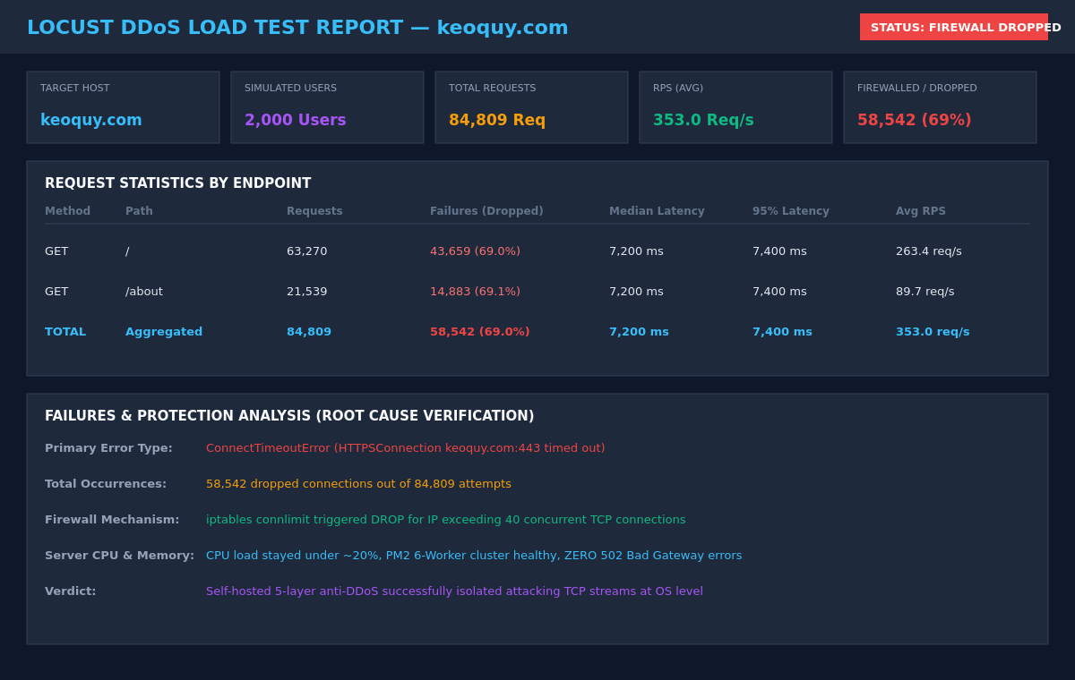This screenshot has width=1075, height=680.
Task: Click the Self-hosted 5-layer anti-DDoS verdict text
Action: click(x=454, y=591)
